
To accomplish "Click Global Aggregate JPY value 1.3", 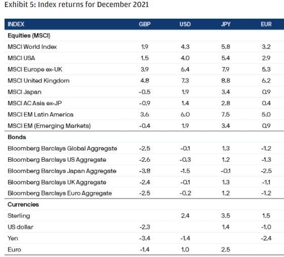I will (226, 149).
